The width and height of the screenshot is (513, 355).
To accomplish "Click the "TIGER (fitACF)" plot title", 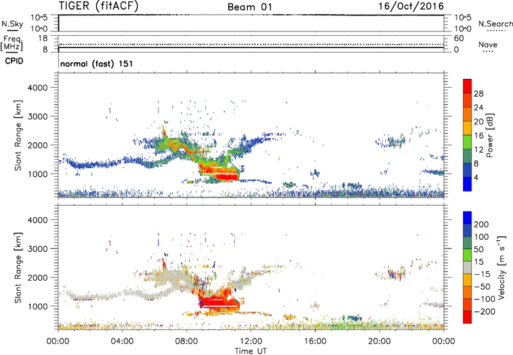I will click(x=99, y=6).
